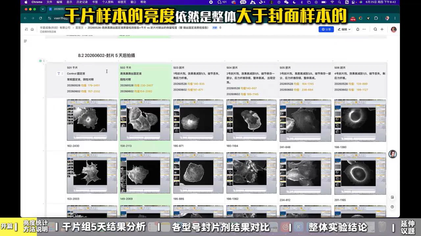The height and width of the screenshot is (236, 421).
Task: Click the S03 封片 column header
Action: point(179,68)
